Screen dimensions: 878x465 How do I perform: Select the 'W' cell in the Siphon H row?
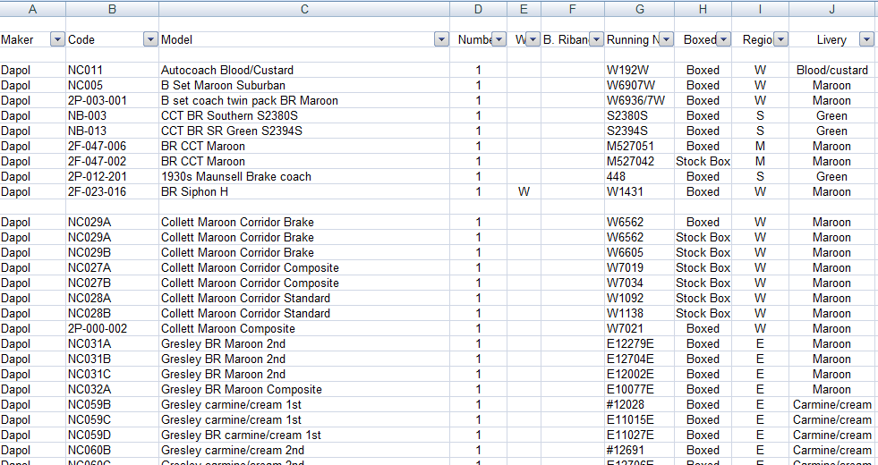(524, 191)
